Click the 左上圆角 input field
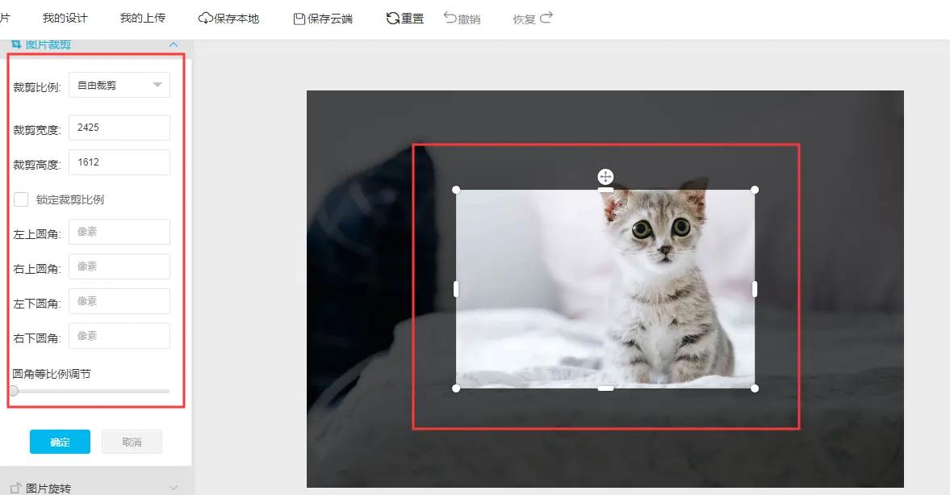 [x=119, y=232]
